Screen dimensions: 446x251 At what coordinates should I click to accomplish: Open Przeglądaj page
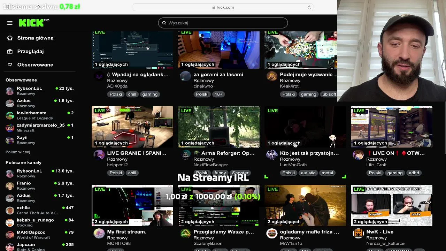pos(30,51)
